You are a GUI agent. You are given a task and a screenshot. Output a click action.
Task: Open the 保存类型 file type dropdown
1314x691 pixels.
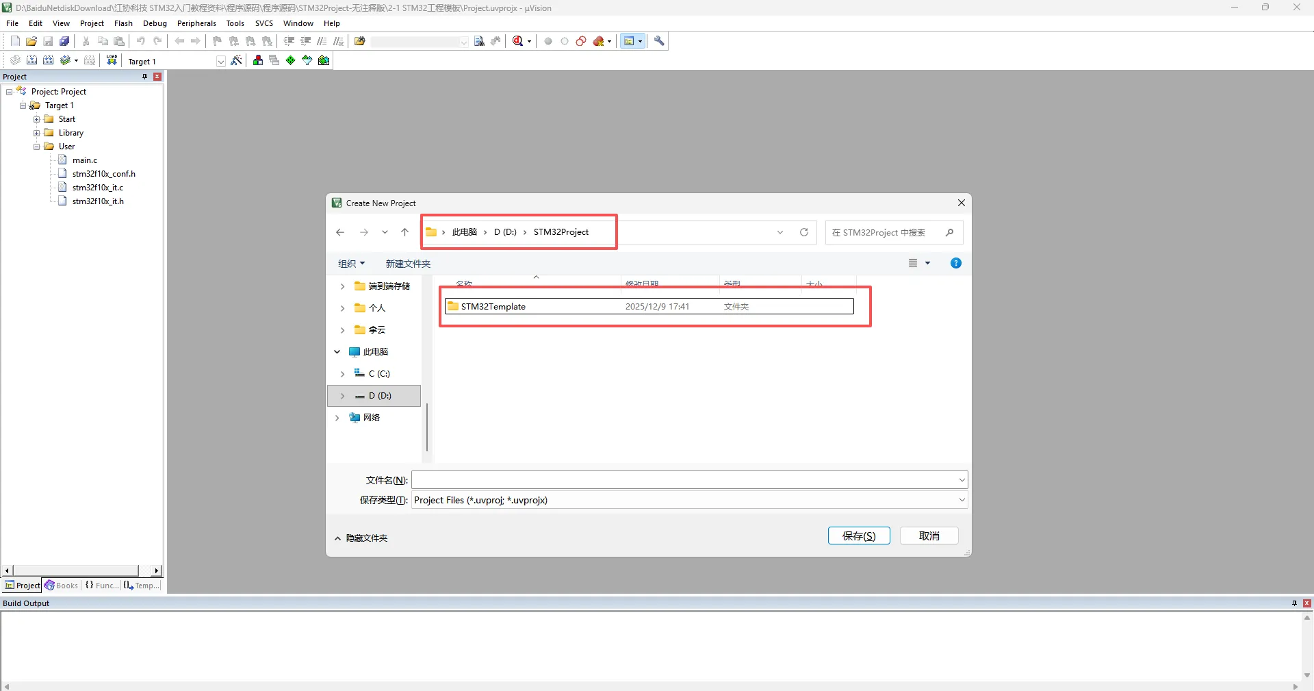click(x=962, y=500)
